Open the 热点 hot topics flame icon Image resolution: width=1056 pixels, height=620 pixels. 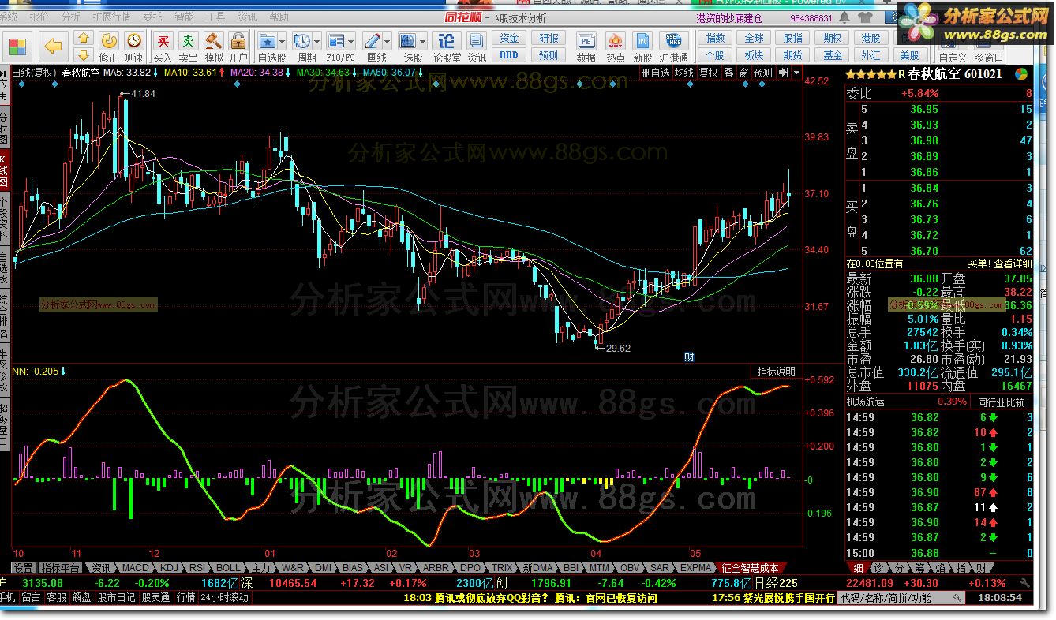pos(616,41)
